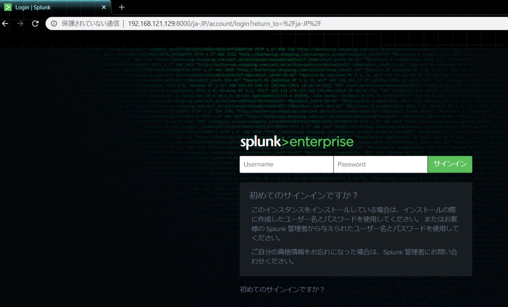Click the Splunk favicon on the tab
This screenshot has width=508, height=307.
click(7, 7)
